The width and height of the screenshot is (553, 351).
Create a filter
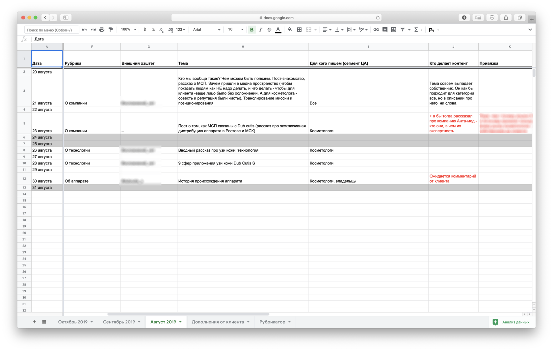click(403, 30)
